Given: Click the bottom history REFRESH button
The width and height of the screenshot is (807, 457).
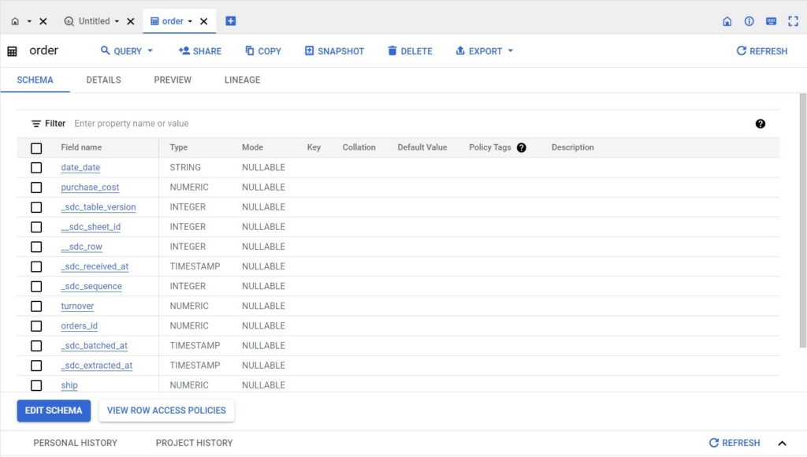Looking at the screenshot, I should (x=734, y=443).
